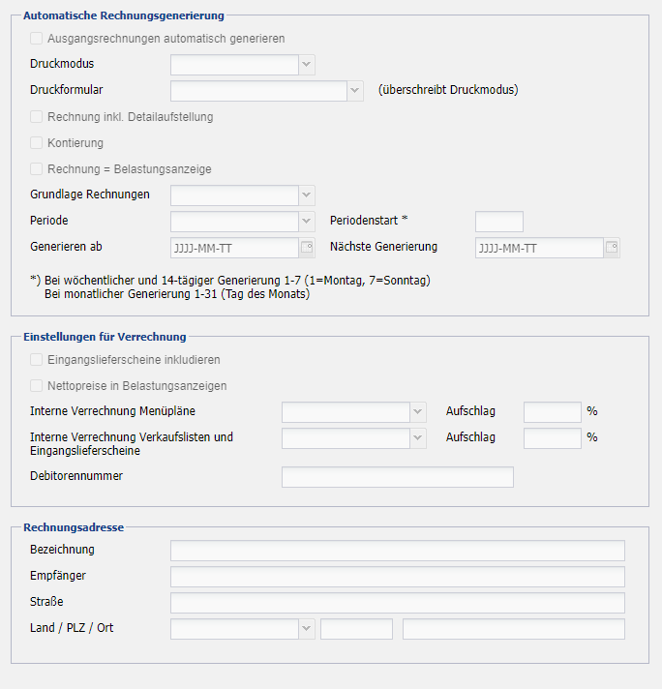Screen dimensions: 662x689
Task: Check the Kontierung checkbox
Action: pos(37,143)
